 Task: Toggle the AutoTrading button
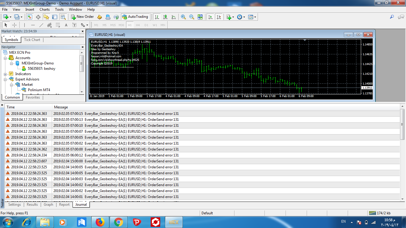tap(135, 17)
